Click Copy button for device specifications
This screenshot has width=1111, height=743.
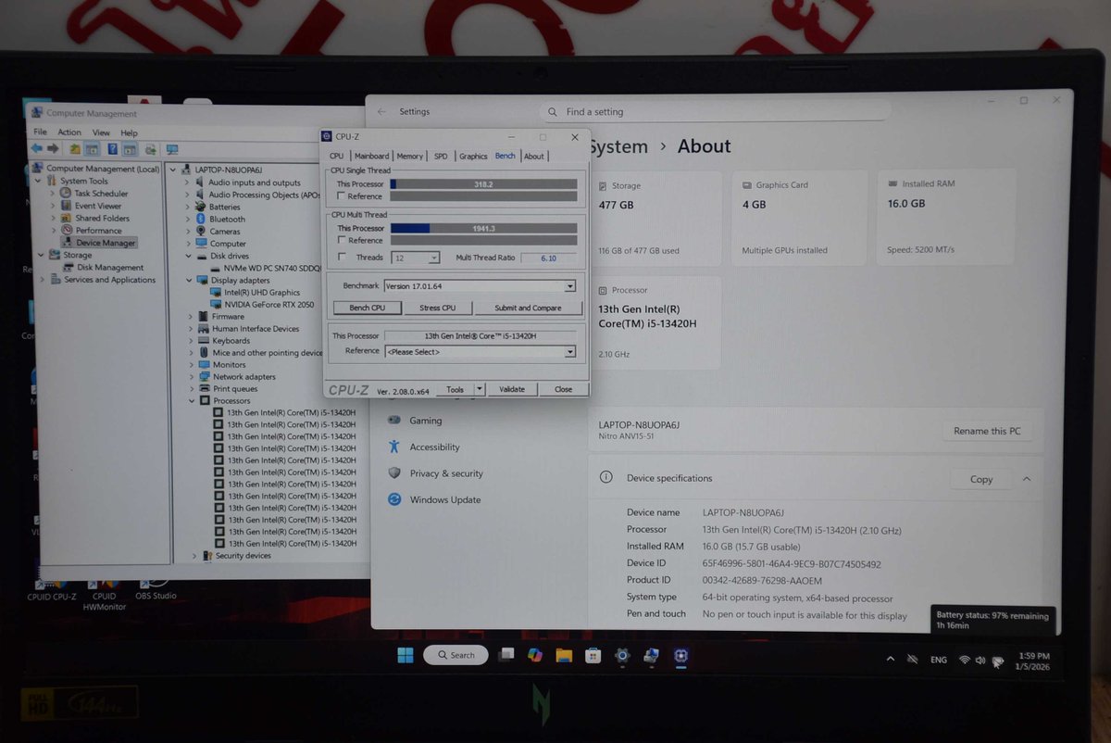click(x=981, y=479)
